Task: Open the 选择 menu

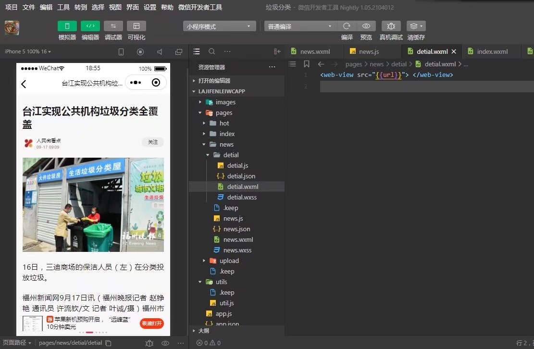Action: pyautogui.click(x=98, y=7)
